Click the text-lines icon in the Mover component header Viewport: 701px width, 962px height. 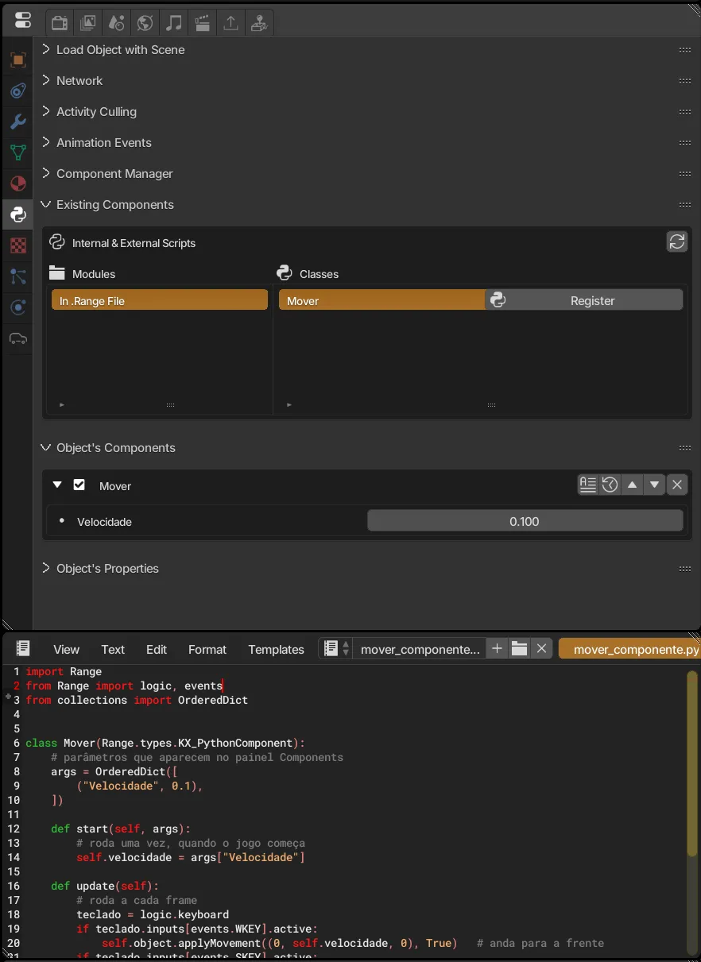pos(588,485)
